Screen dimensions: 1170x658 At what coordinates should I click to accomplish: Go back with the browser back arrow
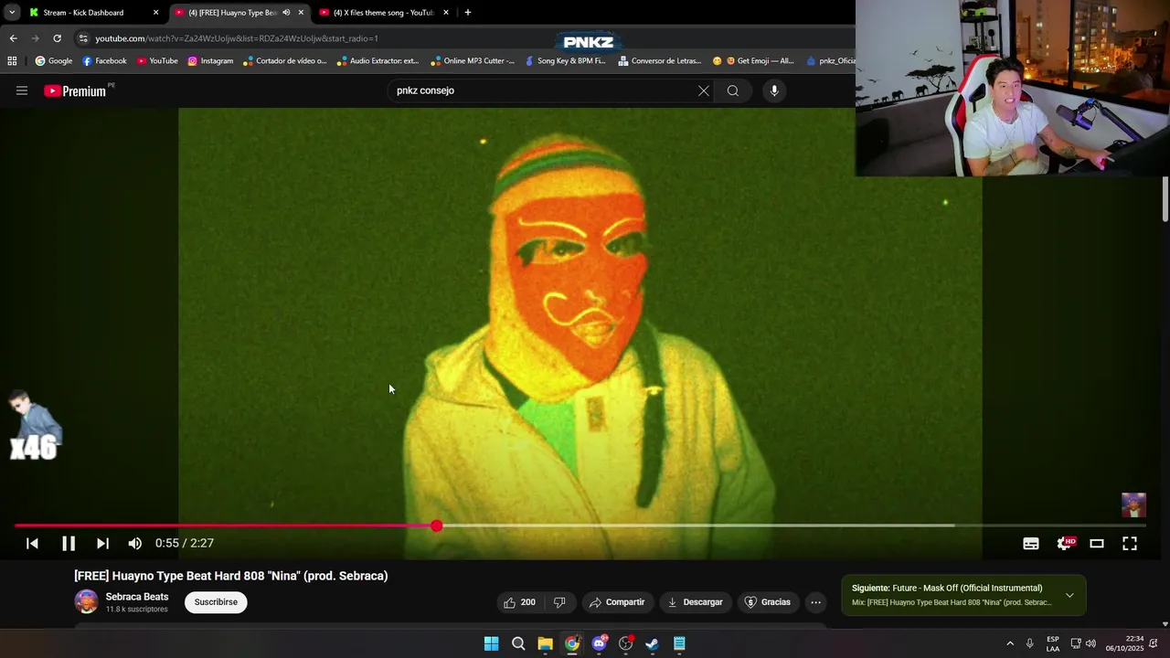point(13,38)
